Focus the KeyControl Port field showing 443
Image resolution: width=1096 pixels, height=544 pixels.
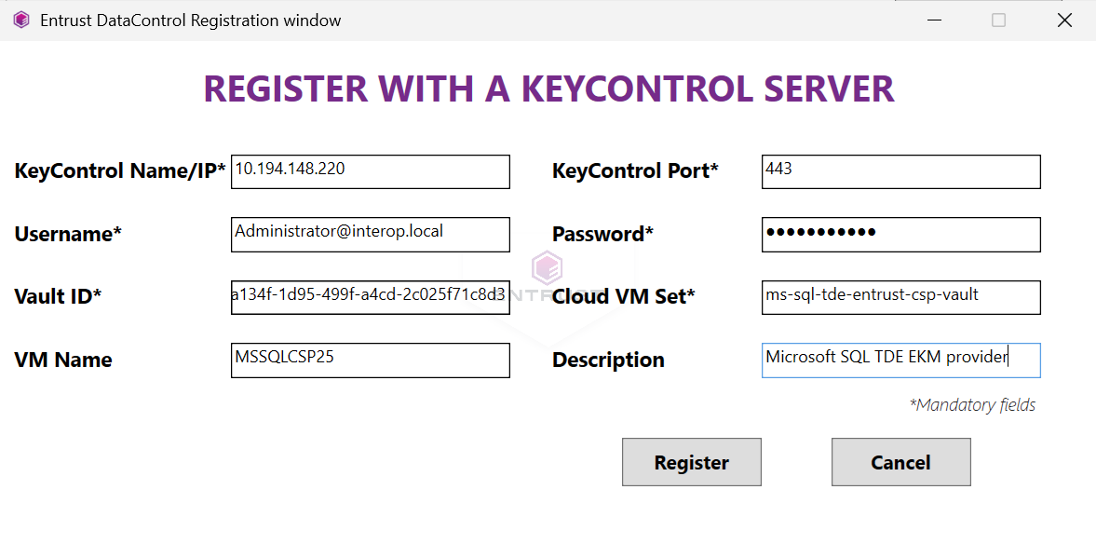click(900, 171)
